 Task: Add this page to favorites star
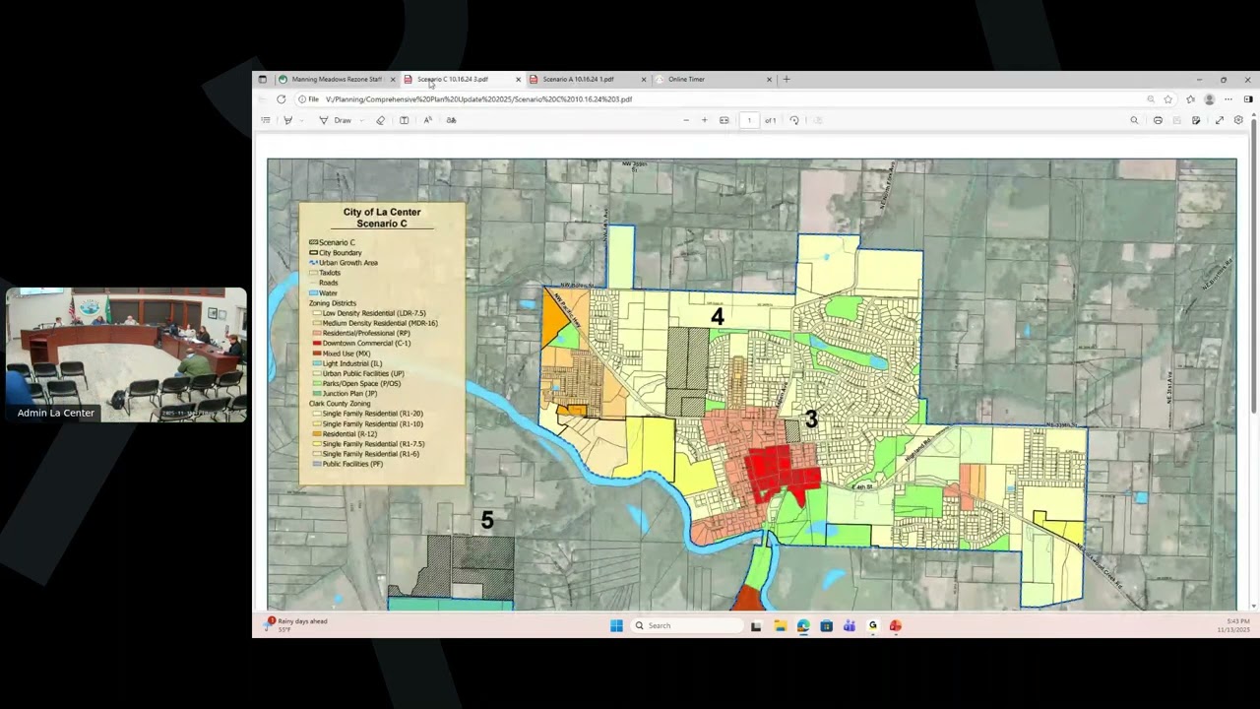pos(1168,99)
